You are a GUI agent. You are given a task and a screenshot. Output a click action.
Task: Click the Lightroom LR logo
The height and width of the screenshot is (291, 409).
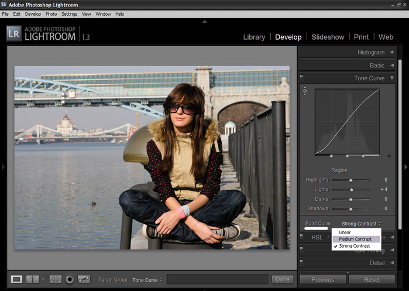(x=14, y=33)
